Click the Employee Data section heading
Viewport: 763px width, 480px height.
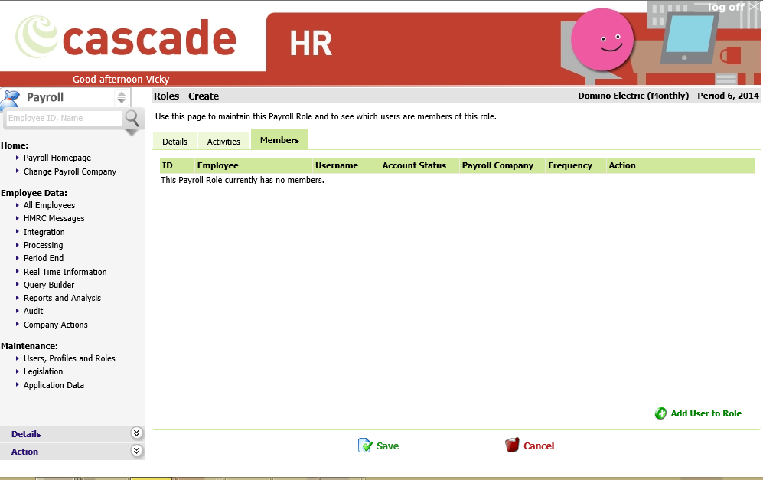pyautogui.click(x=34, y=193)
